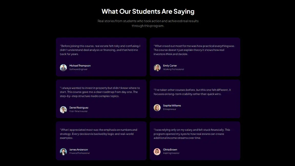Click Michael Thompson's avatar photo
Viewport: 295px width, 166px height.
63,68
